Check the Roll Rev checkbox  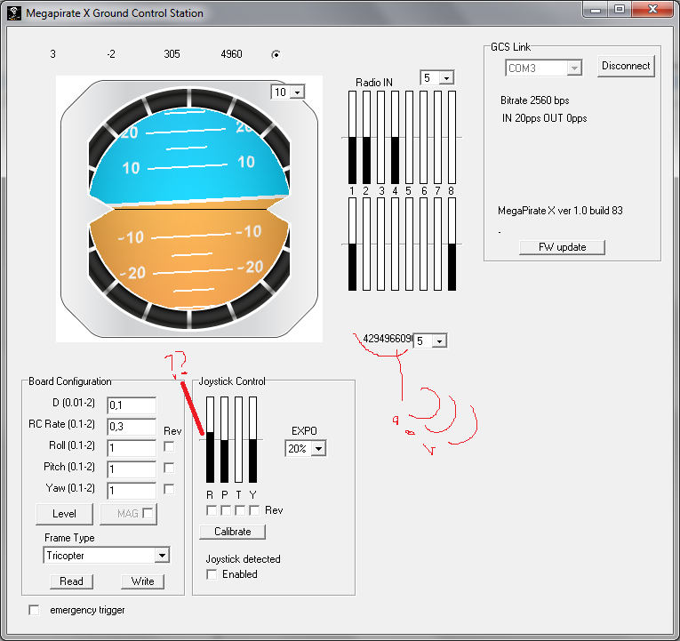pos(169,446)
